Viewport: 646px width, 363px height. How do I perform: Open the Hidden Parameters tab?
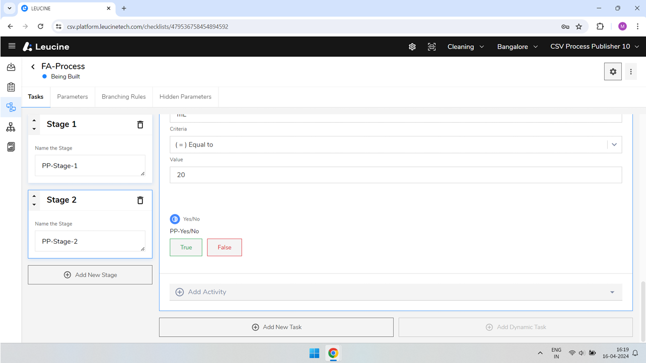click(185, 97)
